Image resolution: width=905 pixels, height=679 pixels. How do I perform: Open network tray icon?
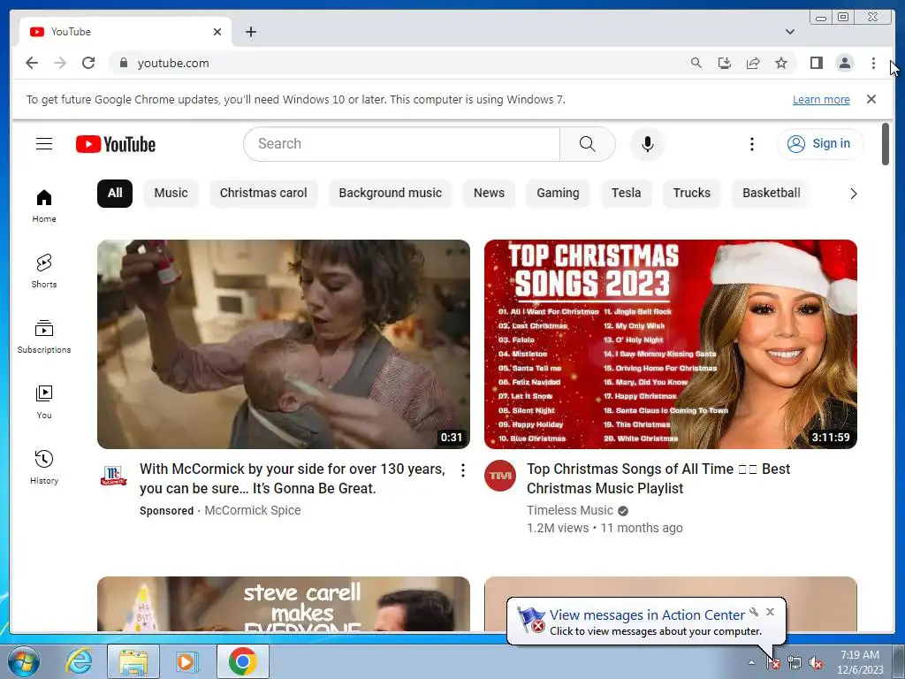click(x=795, y=663)
